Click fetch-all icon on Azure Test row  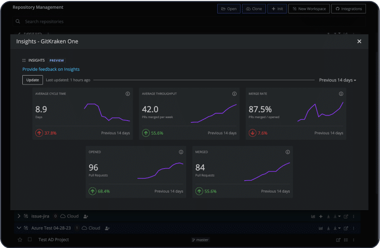click(328, 228)
